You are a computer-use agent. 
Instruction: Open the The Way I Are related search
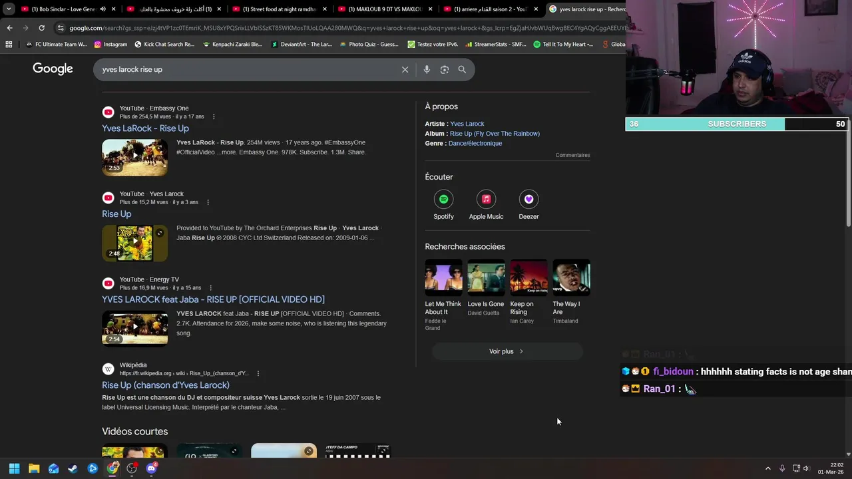coord(571,292)
